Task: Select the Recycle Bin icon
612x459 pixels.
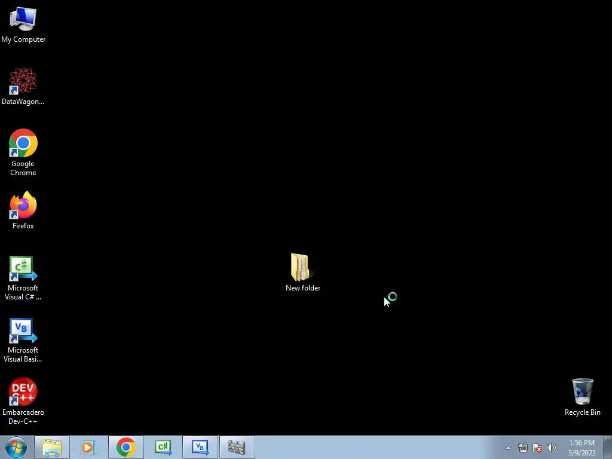Action: [x=582, y=397]
